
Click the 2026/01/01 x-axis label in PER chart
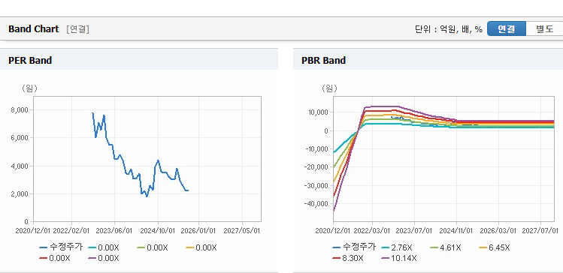[x=198, y=230]
